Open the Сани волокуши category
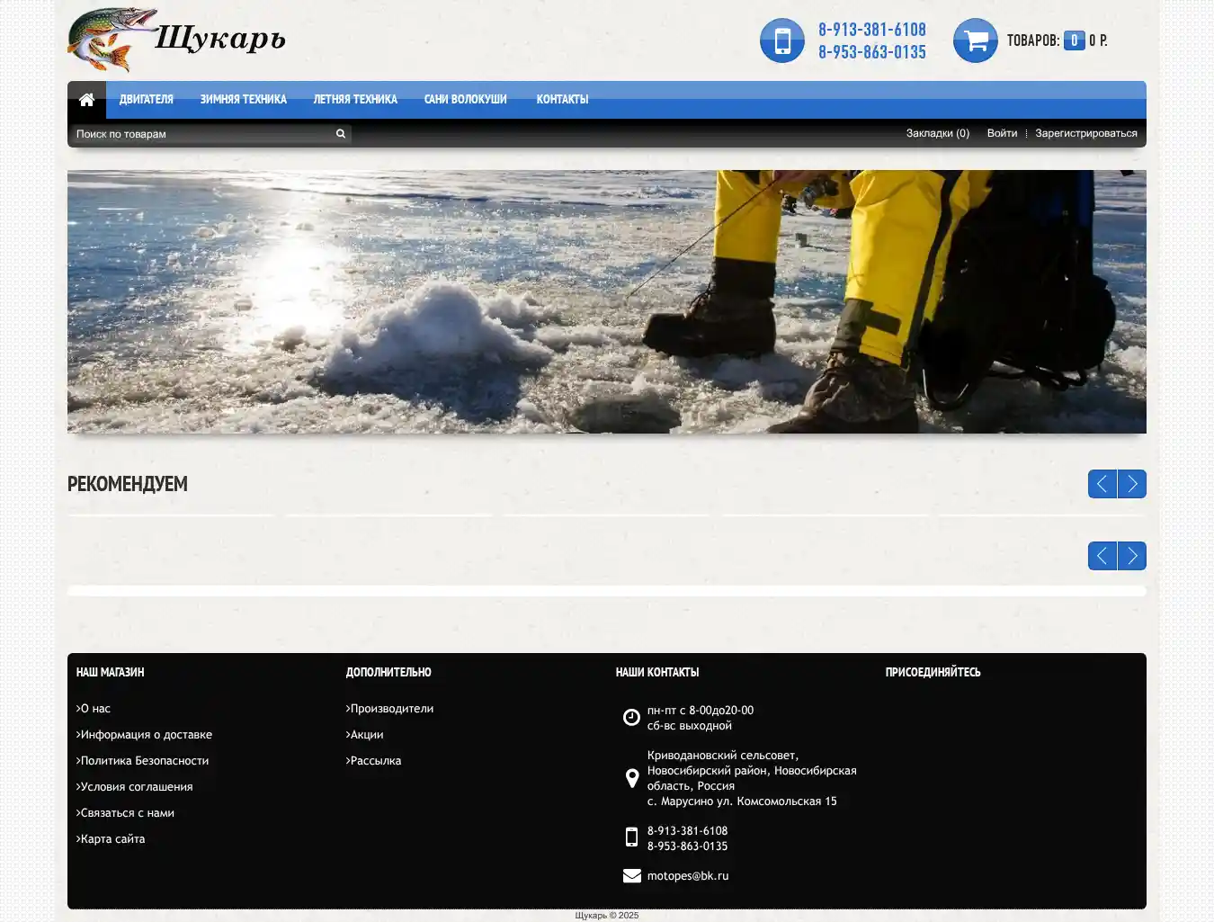The width and height of the screenshot is (1214, 922). (x=465, y=100)
